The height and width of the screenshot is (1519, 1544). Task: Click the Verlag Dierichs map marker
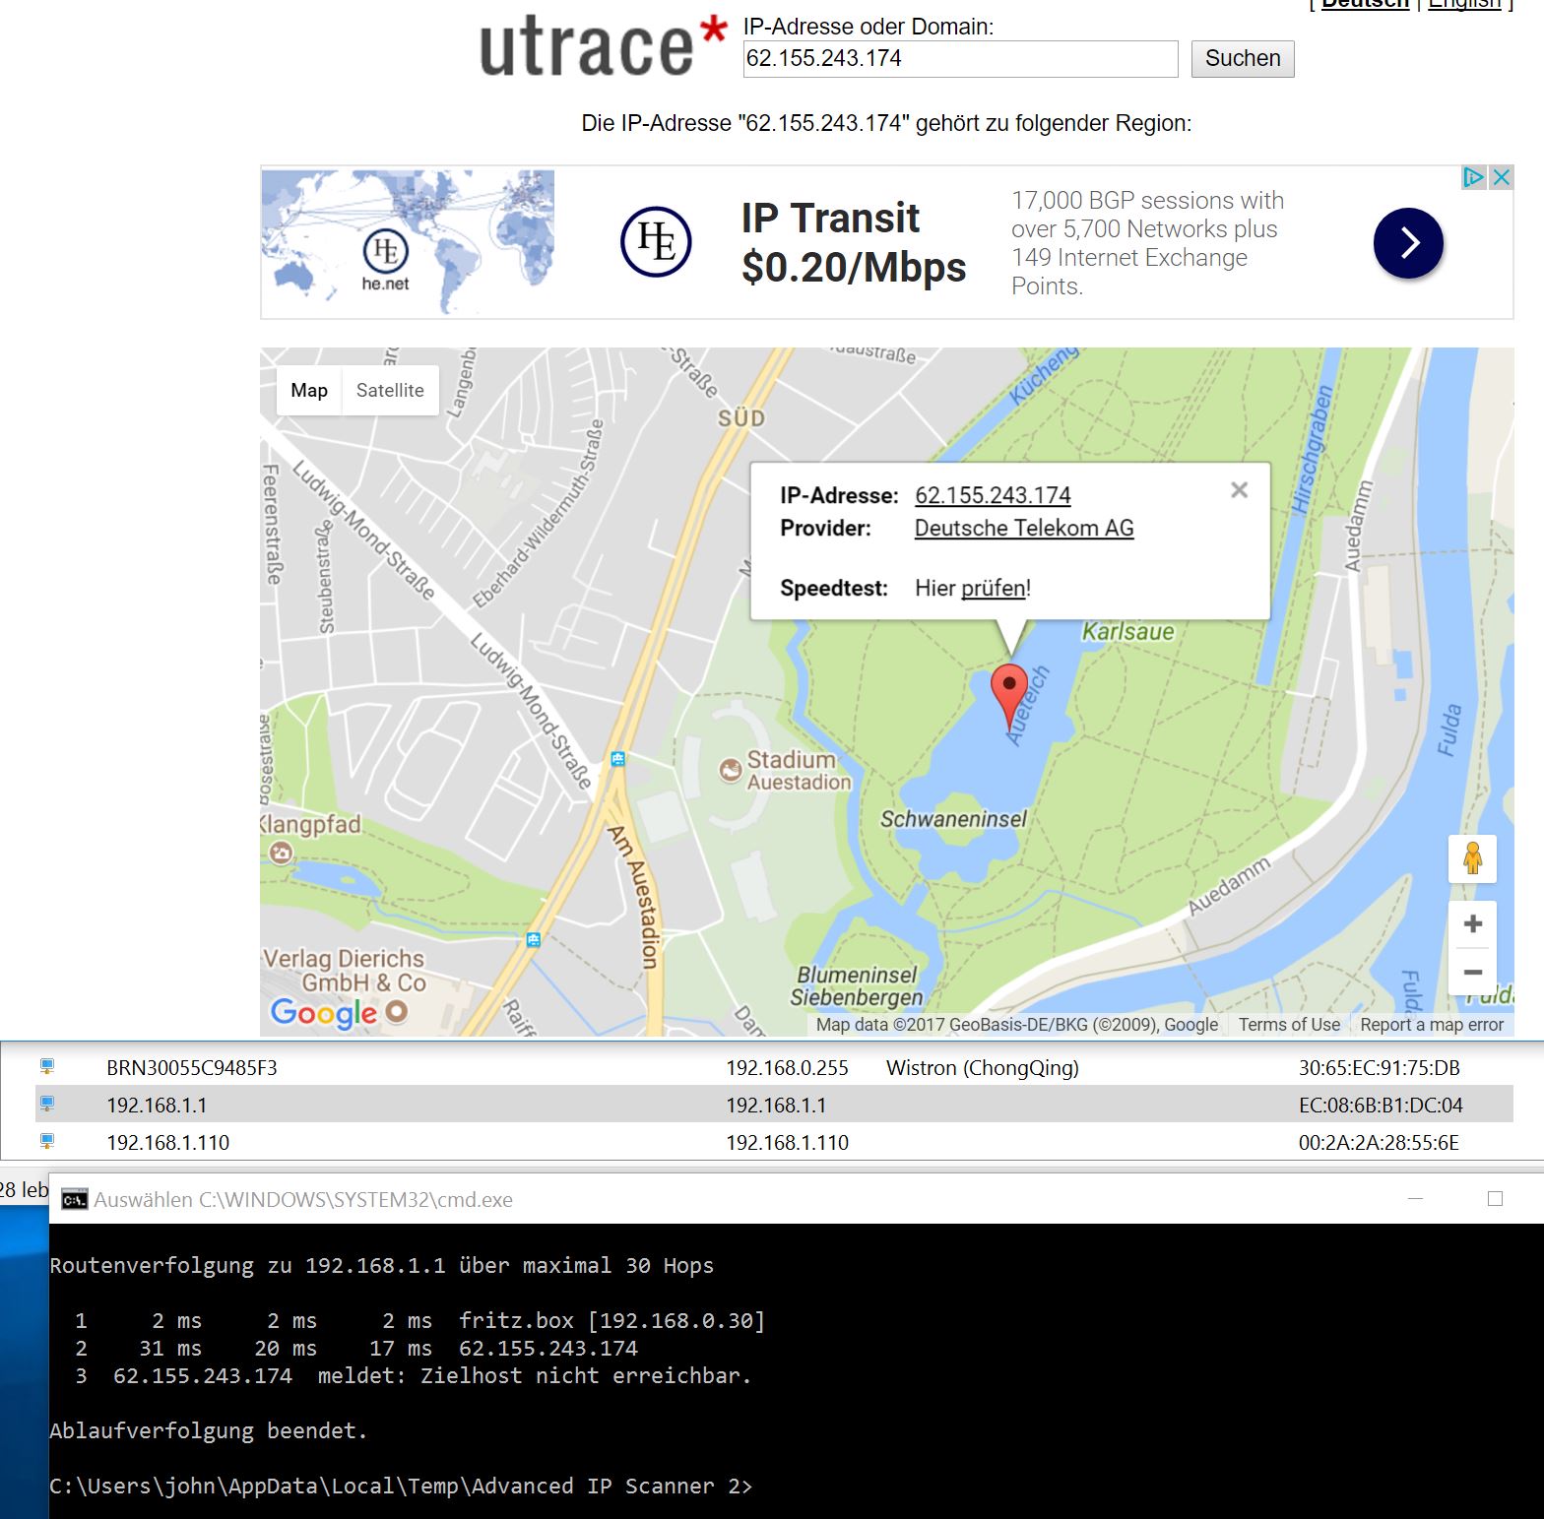pyautogui.click(x=396, y=1011)
